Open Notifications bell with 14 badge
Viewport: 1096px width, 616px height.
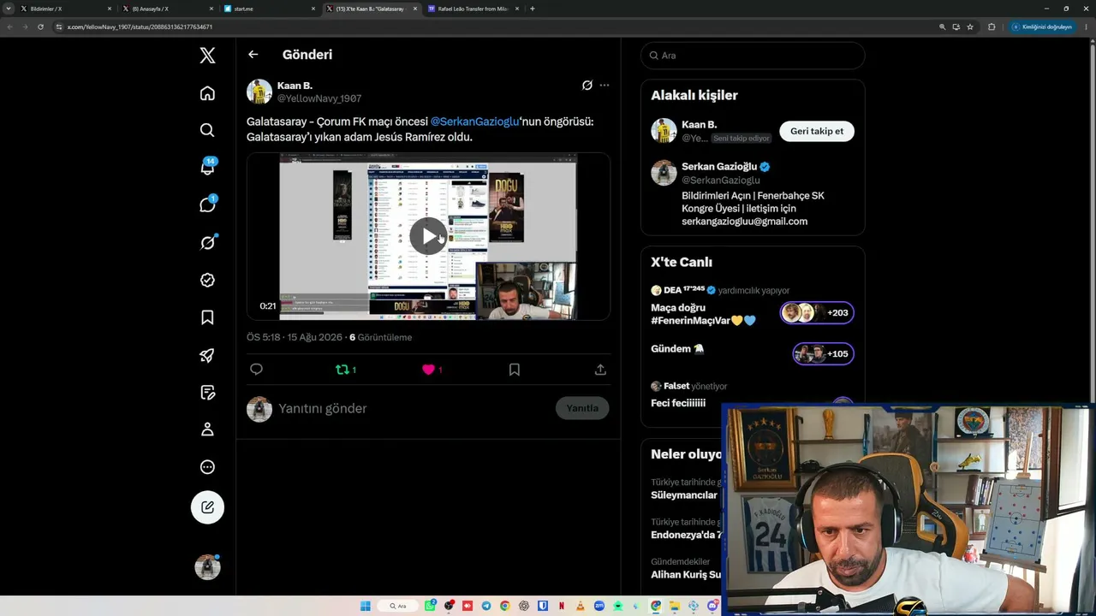point(208,167)
